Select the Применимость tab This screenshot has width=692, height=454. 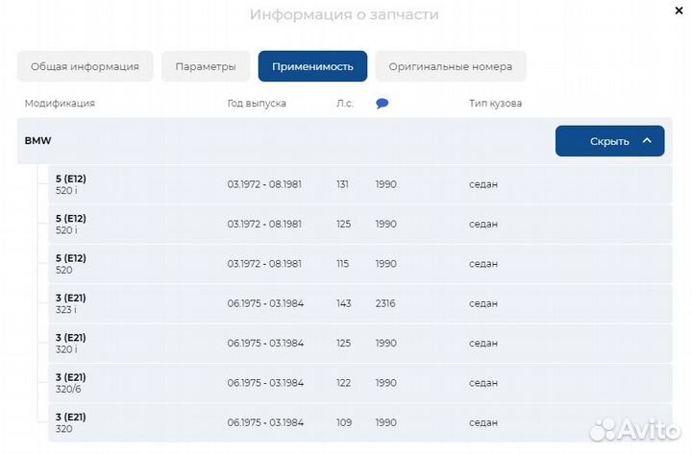(312, 66)
